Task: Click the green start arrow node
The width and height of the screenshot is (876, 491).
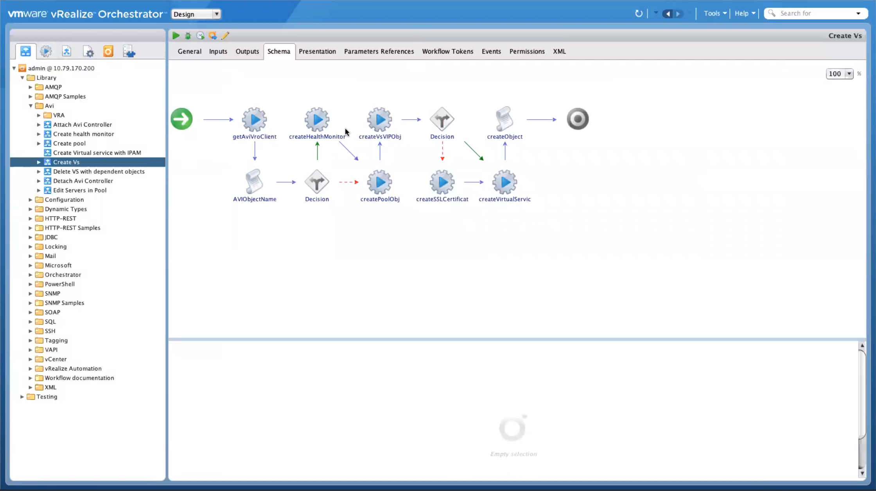Action: click(182, 119)
